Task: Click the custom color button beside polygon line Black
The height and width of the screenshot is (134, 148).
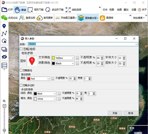Action: click(59, 94)
